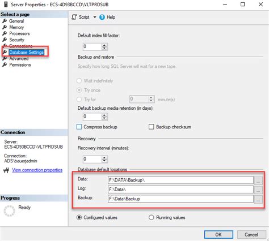The image size is (269, 241).
Task: Select the Try once radio button
Action: (x=79, y=90)
